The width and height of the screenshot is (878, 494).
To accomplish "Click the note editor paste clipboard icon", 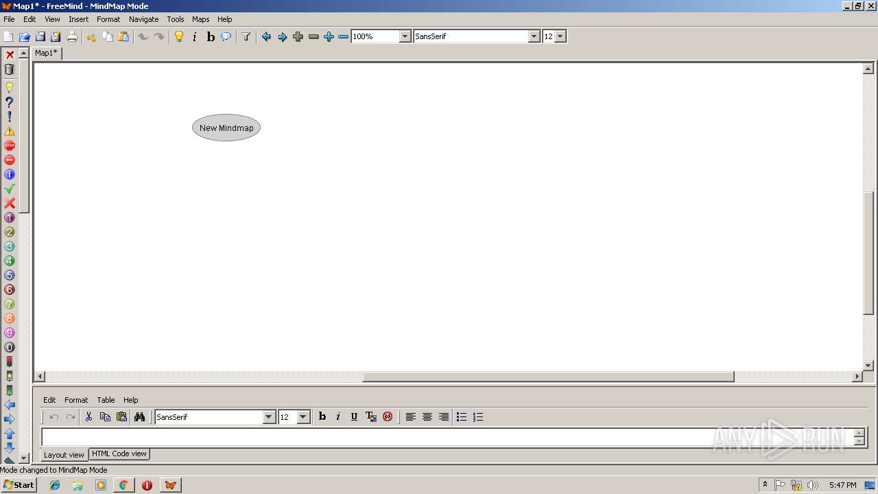I will tap(121, 416).
